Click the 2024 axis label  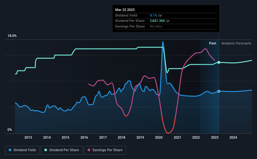click(233, 137)
